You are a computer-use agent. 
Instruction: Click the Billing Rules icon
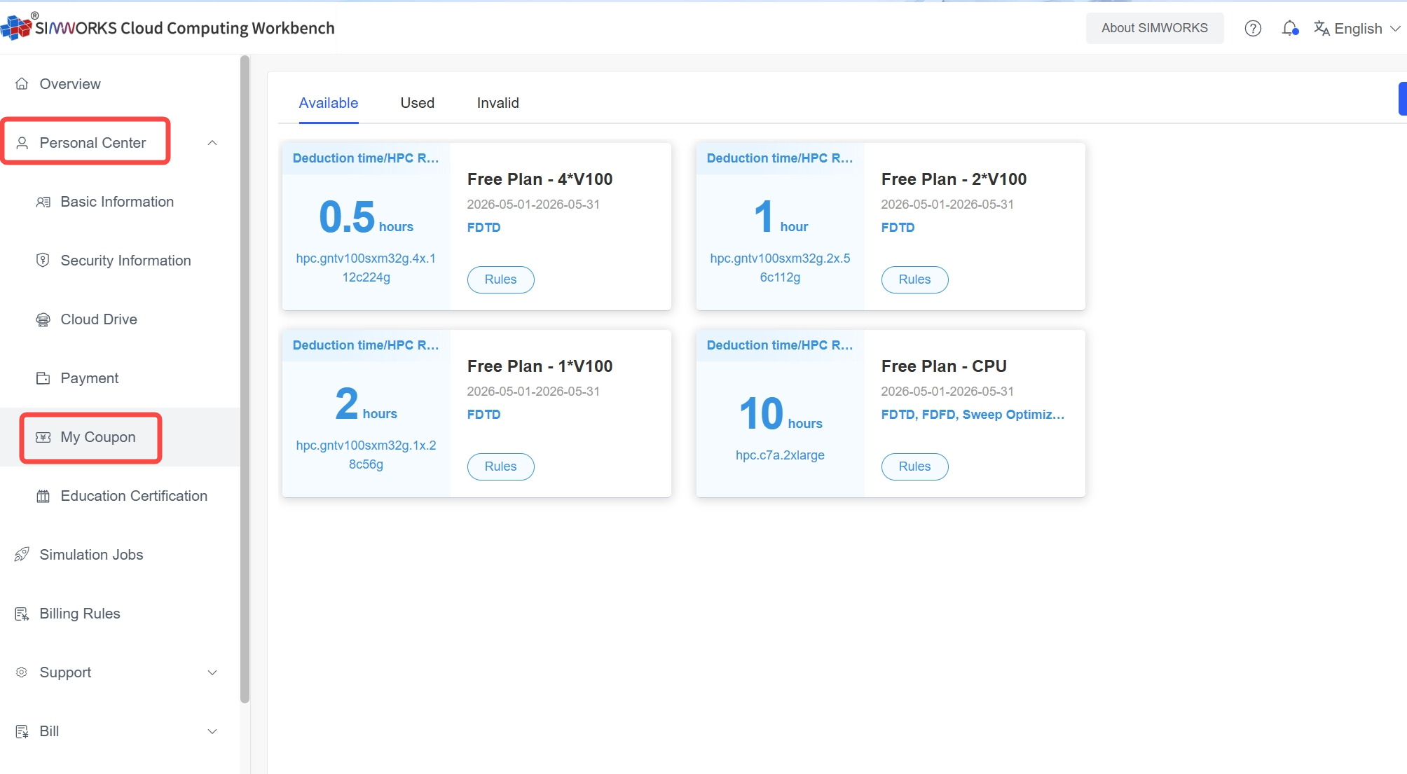pos(22,614)
